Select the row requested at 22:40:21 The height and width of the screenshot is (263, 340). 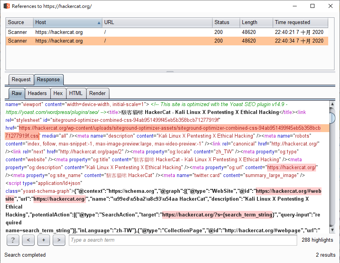pos(167,32)
